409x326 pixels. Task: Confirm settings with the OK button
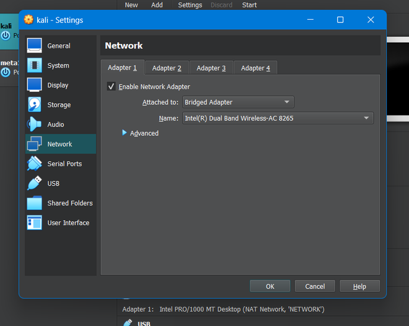tap(270, 286)
